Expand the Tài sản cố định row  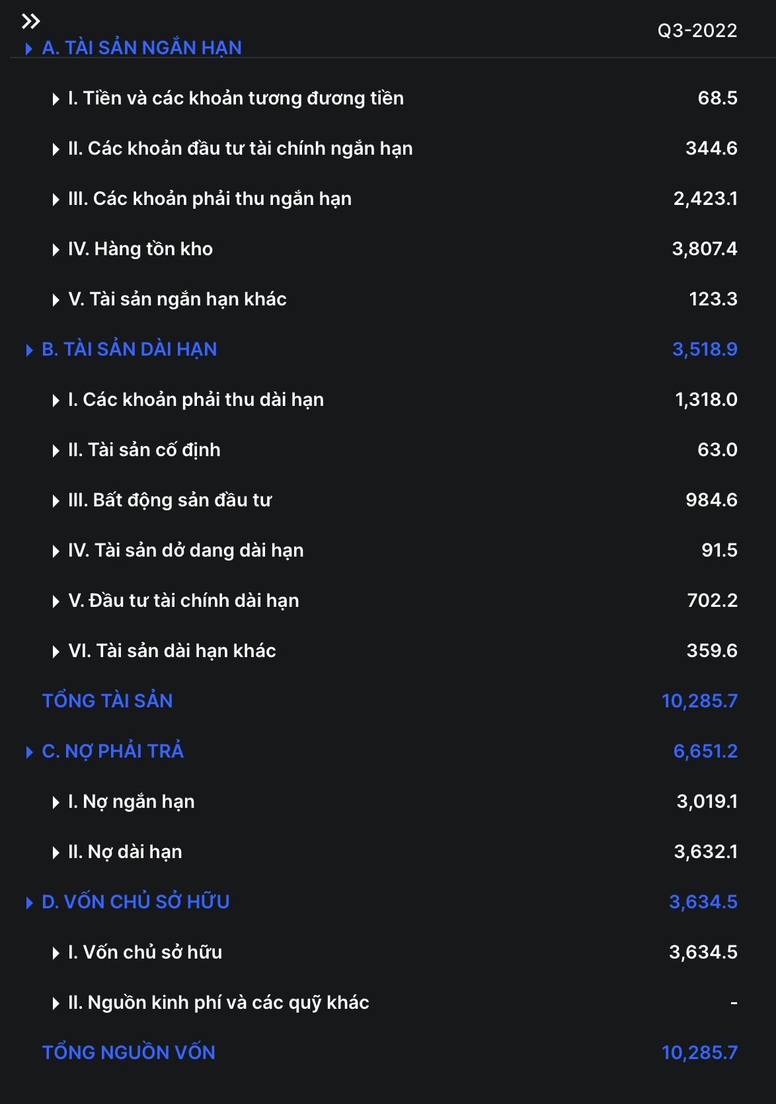pos(56,451)
